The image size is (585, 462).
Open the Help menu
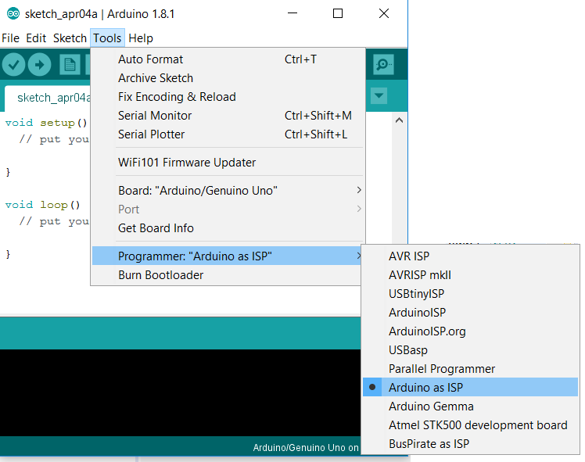point(141,38)
